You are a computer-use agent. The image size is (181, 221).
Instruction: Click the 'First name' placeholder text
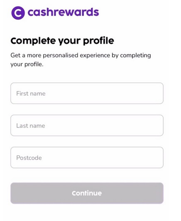(31, 93)
